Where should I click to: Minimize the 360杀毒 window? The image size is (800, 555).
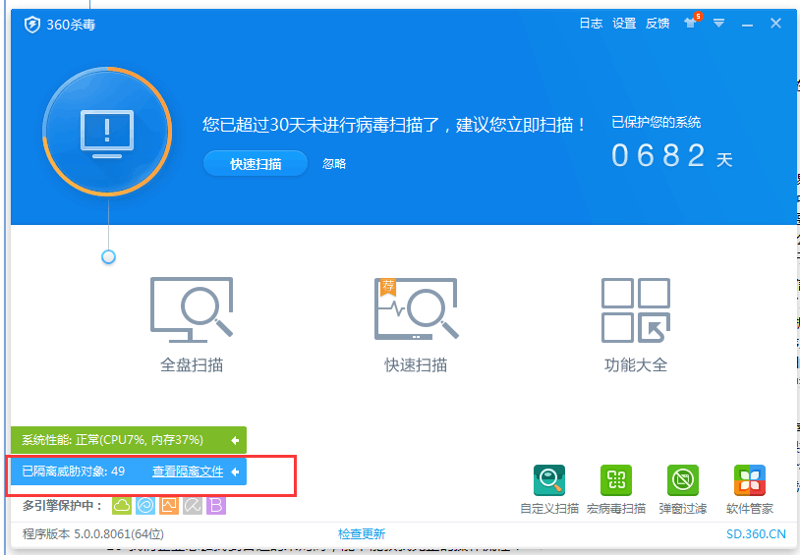tap(748, 24)
